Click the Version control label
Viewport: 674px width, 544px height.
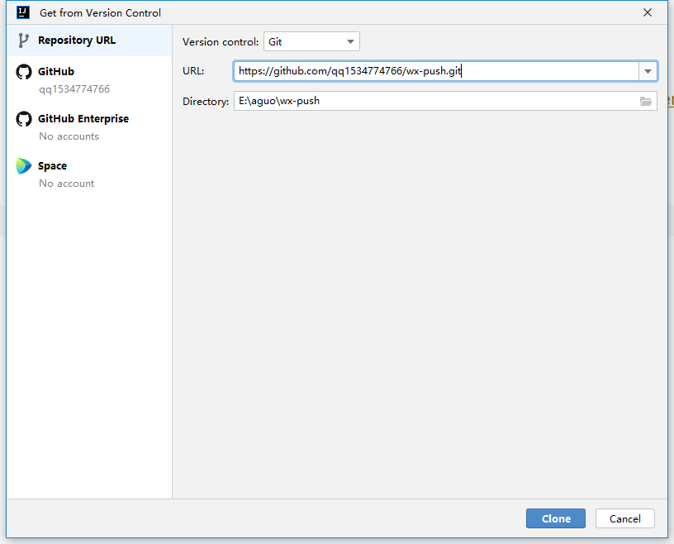221,42
